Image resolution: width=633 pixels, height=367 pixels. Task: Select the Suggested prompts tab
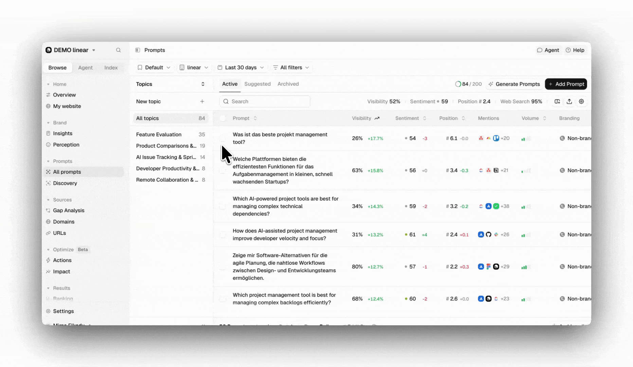[257, 84]
